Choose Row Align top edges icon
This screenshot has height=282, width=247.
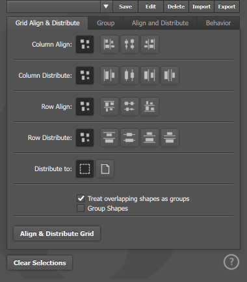tap(109, 106)
